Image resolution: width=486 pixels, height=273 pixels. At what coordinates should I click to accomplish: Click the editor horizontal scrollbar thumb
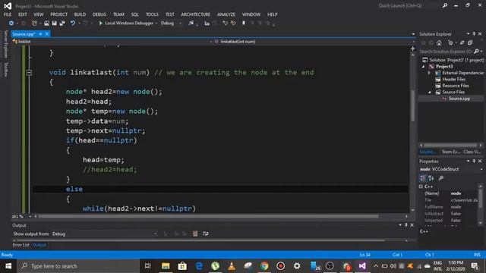pos(208,216)
